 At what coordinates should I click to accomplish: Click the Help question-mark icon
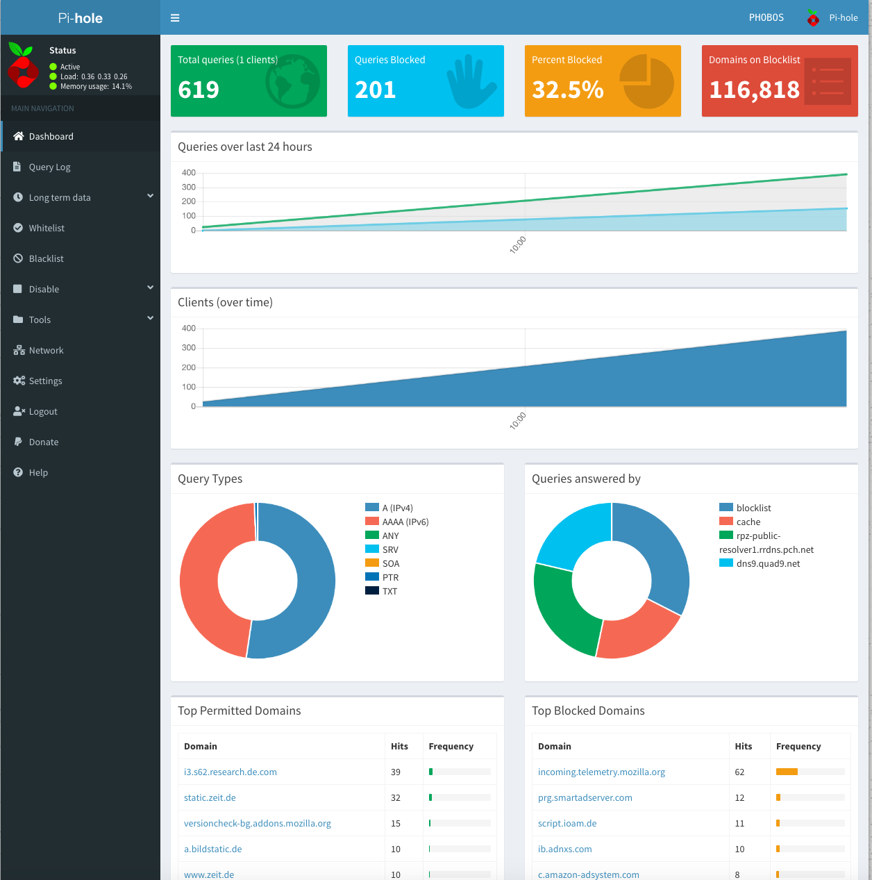tap(18, 472)
